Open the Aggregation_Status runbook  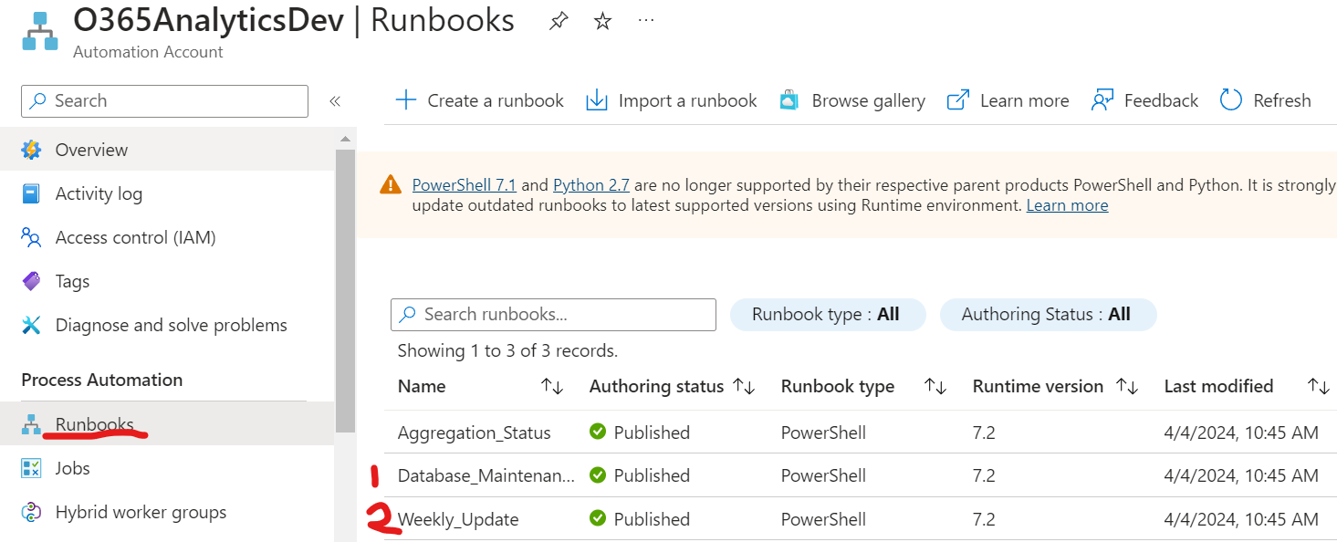coord(474,433)
